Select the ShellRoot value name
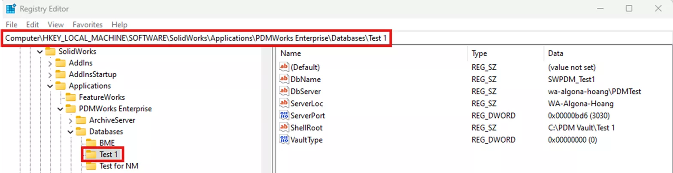The width and height of the screenshot is (673, 173). pyautogui.click(x=306, y=128)
